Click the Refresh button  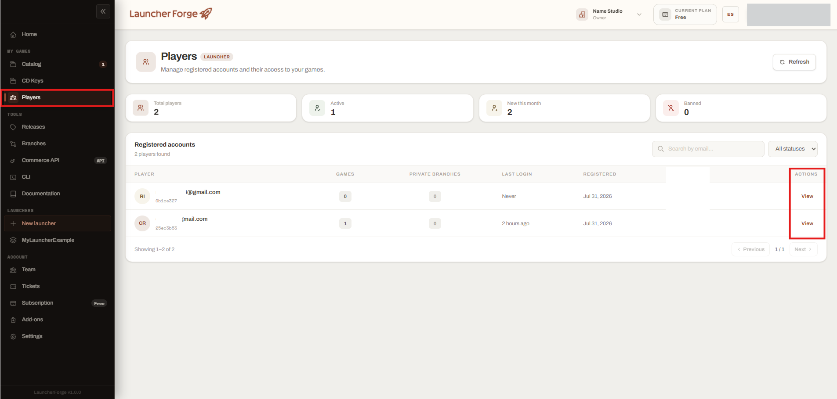tap(794, 62)
